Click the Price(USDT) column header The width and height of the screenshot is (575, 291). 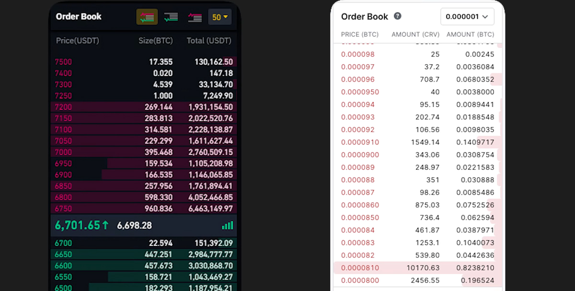(77, 41)
